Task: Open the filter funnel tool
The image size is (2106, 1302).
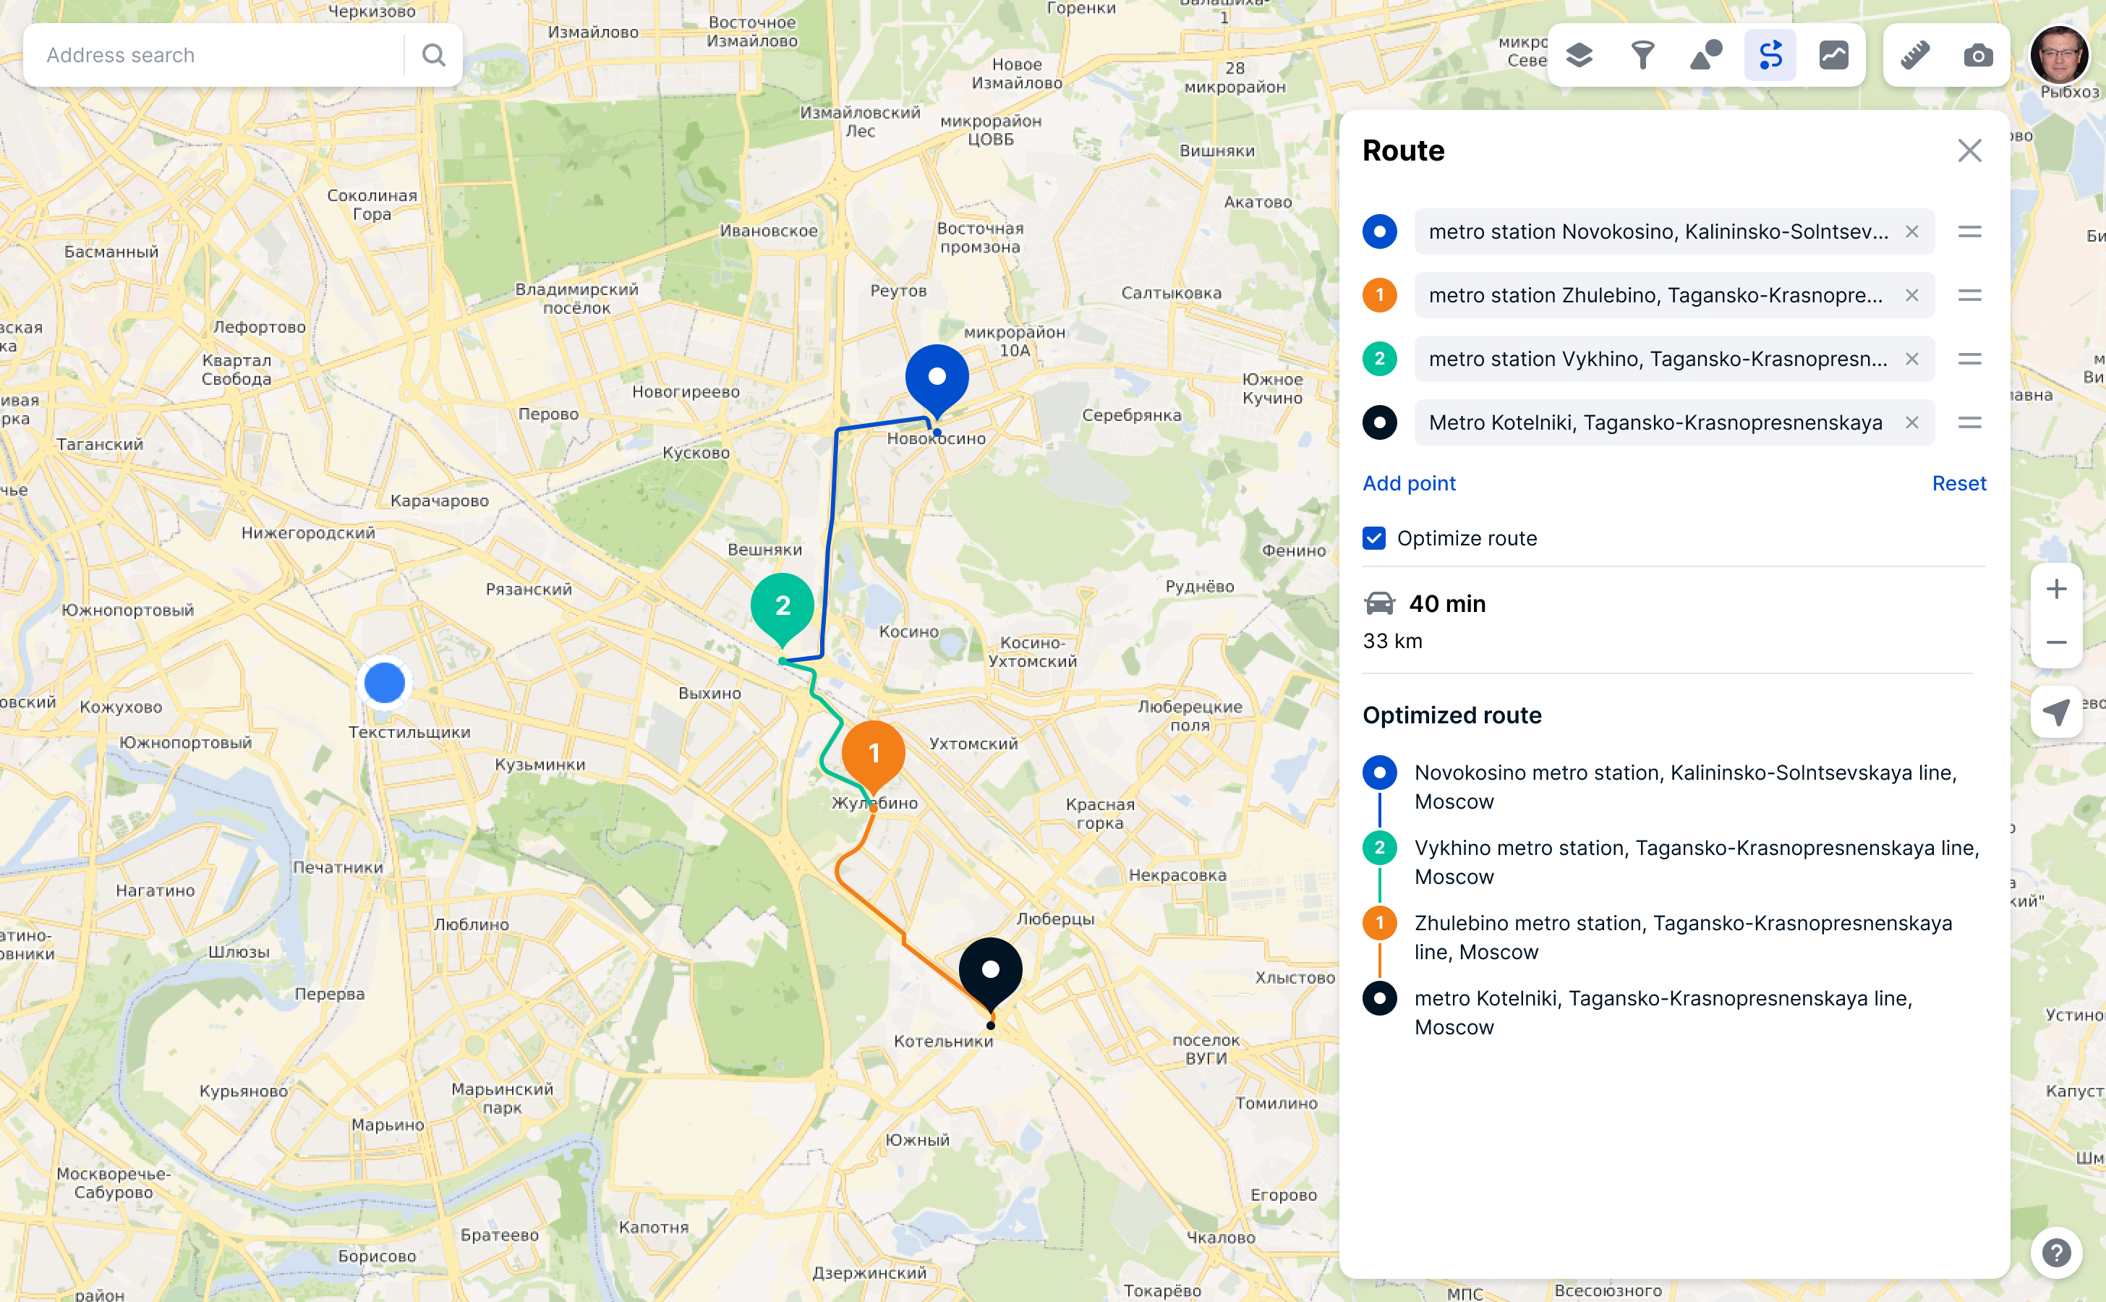Action: (x=1643, y=55)
